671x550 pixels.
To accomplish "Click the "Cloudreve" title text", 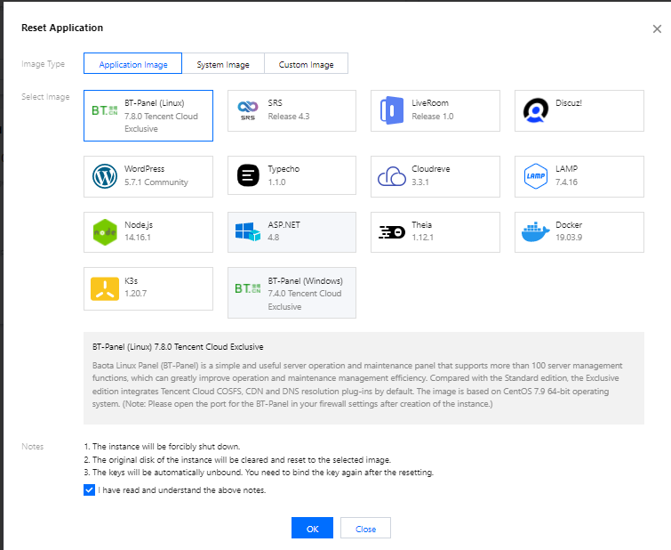I will coord(431,169).
